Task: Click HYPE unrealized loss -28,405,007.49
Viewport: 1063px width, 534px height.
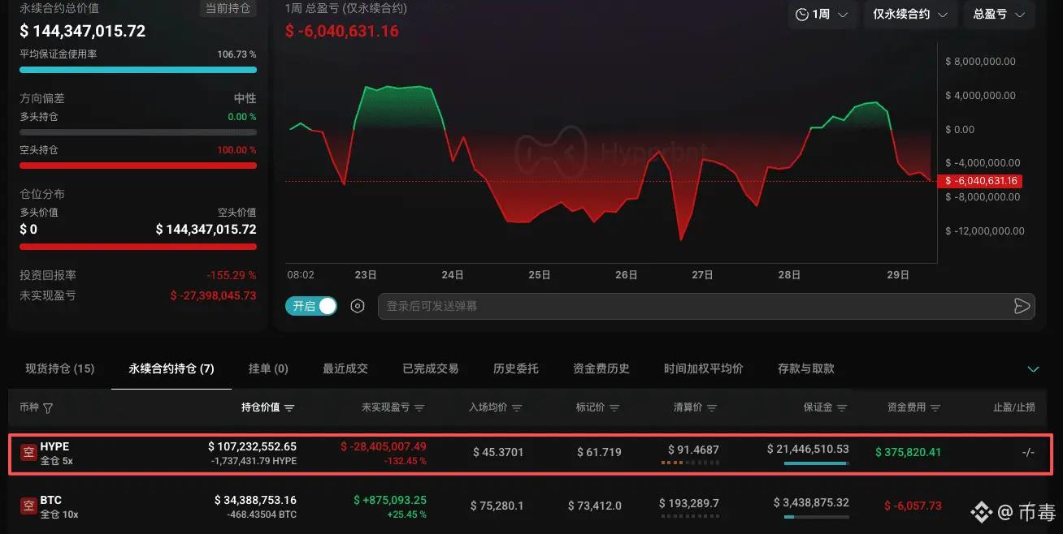Action: click(x=384, y=447)
